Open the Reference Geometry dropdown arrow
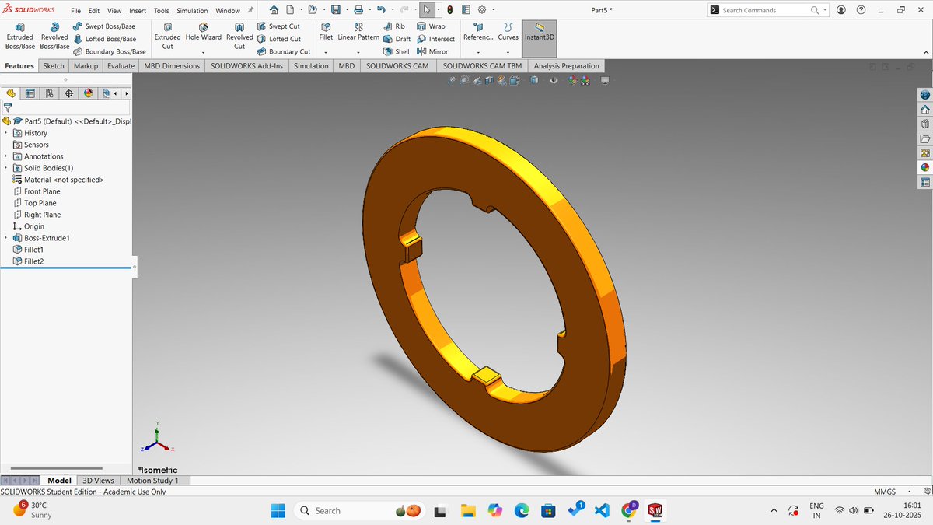This screenshot has height=525, width=933. click(x=478, y=52)
